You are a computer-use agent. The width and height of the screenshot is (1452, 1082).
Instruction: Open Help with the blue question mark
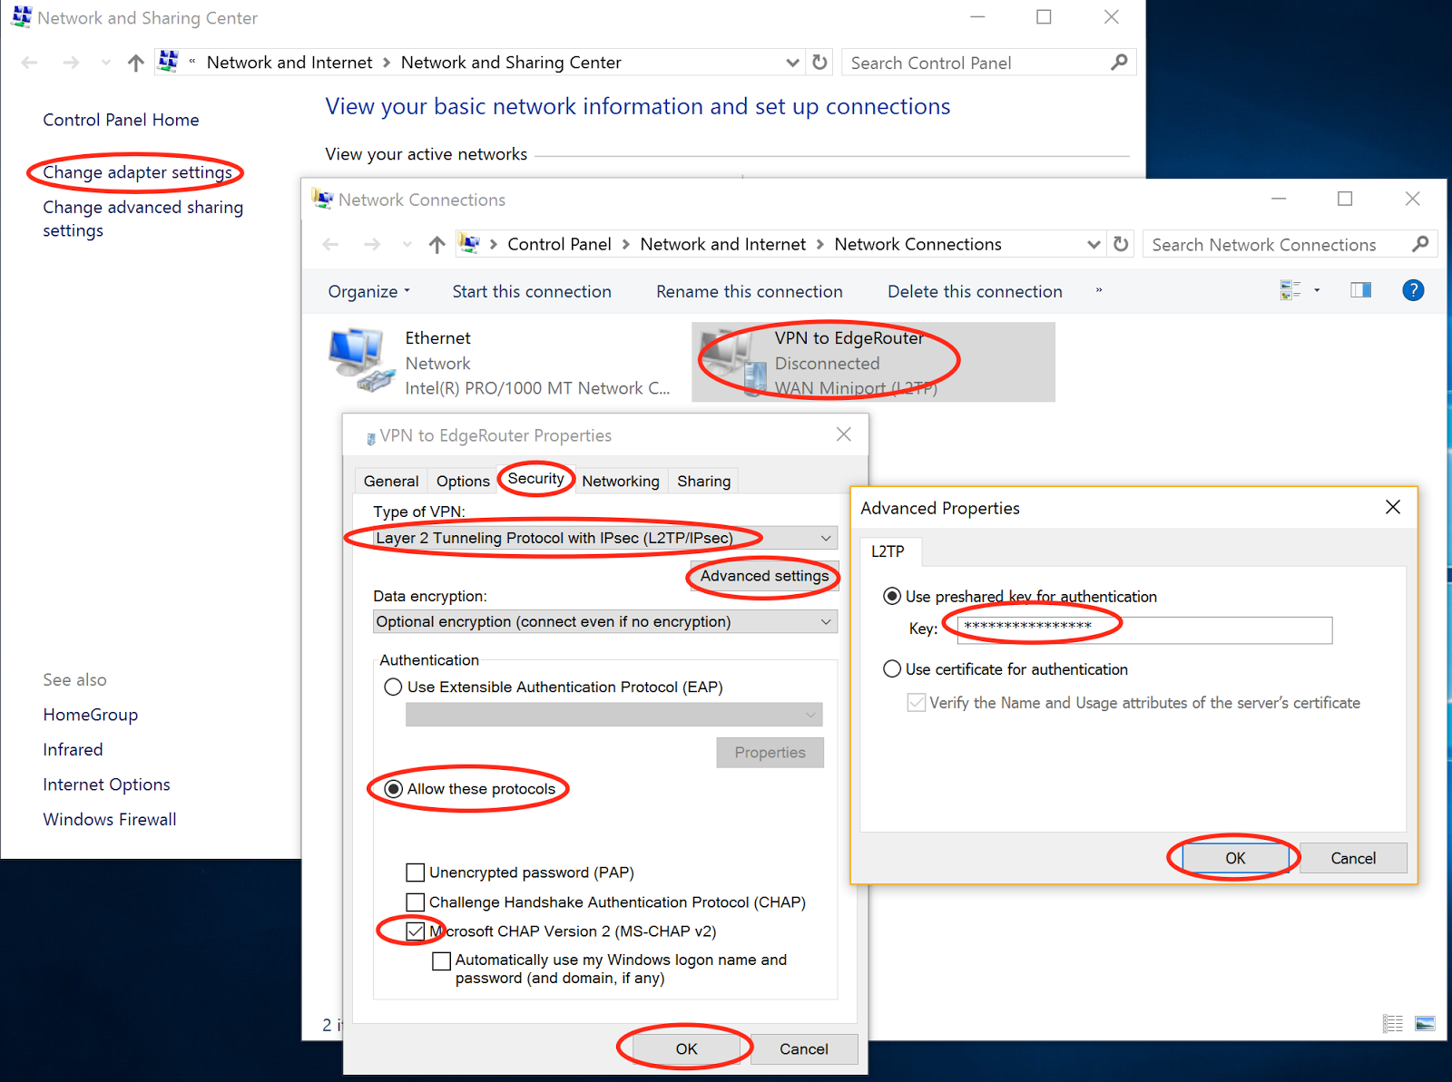point(1413,290)
